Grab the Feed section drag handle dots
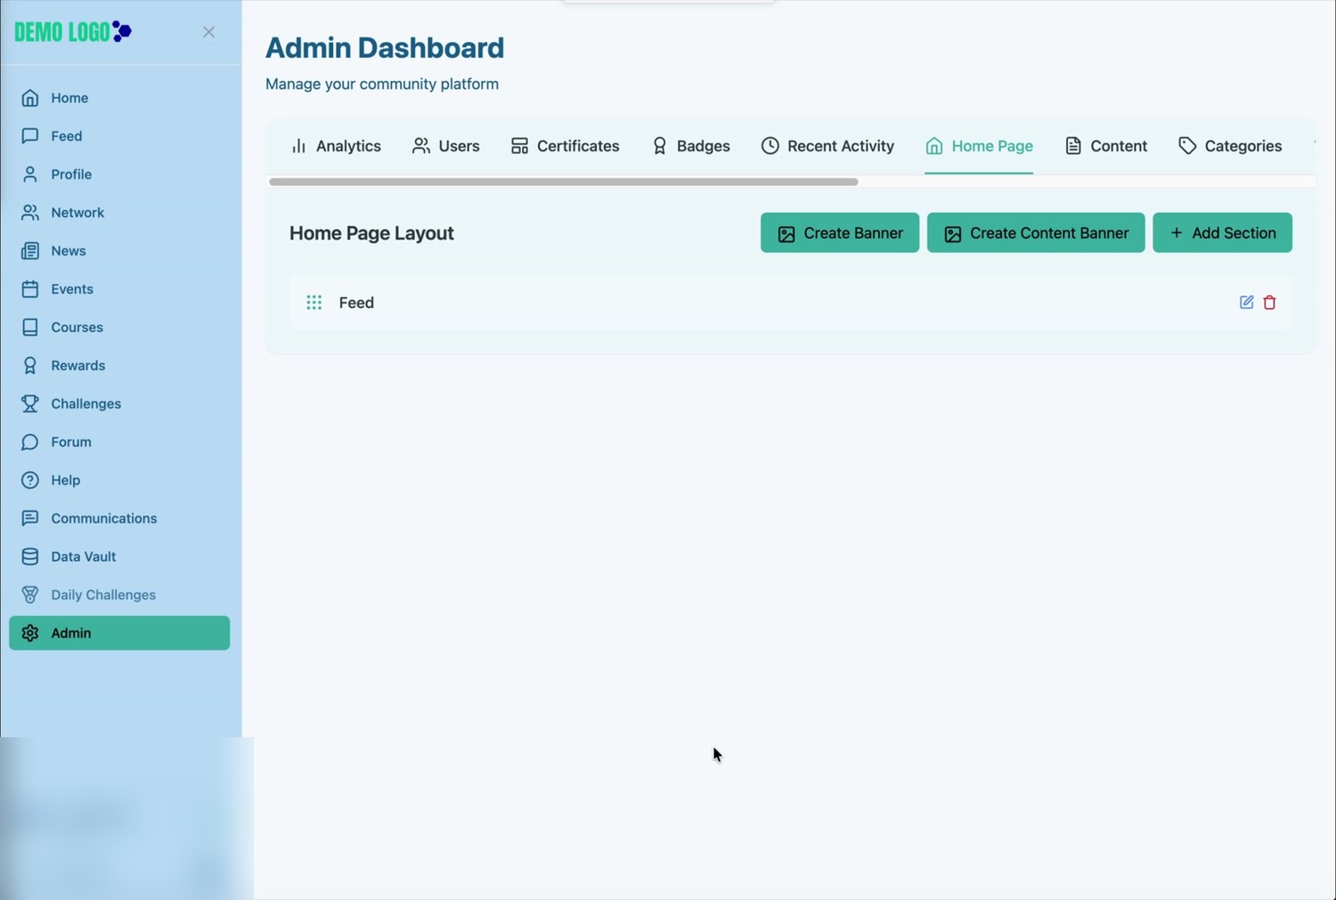This screenshot has height=900, width=1336. [314, 303]
